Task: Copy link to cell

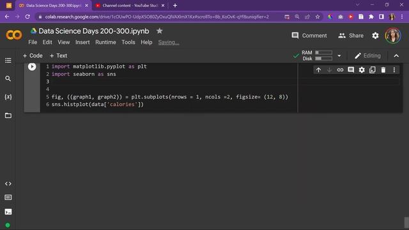Action: 340,70
